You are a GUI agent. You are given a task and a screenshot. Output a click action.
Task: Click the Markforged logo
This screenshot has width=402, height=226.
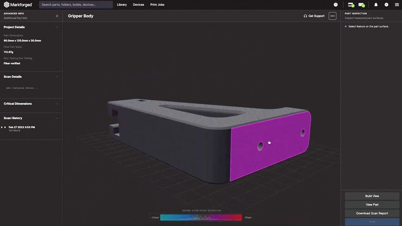[18, 5]
